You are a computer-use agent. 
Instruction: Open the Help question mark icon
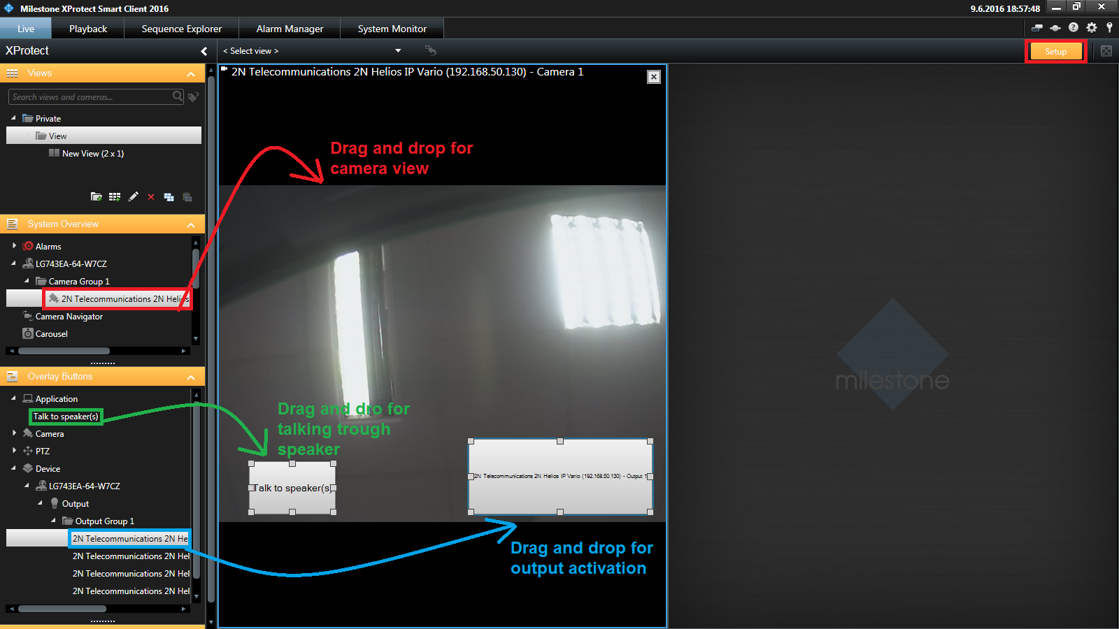1074,28
